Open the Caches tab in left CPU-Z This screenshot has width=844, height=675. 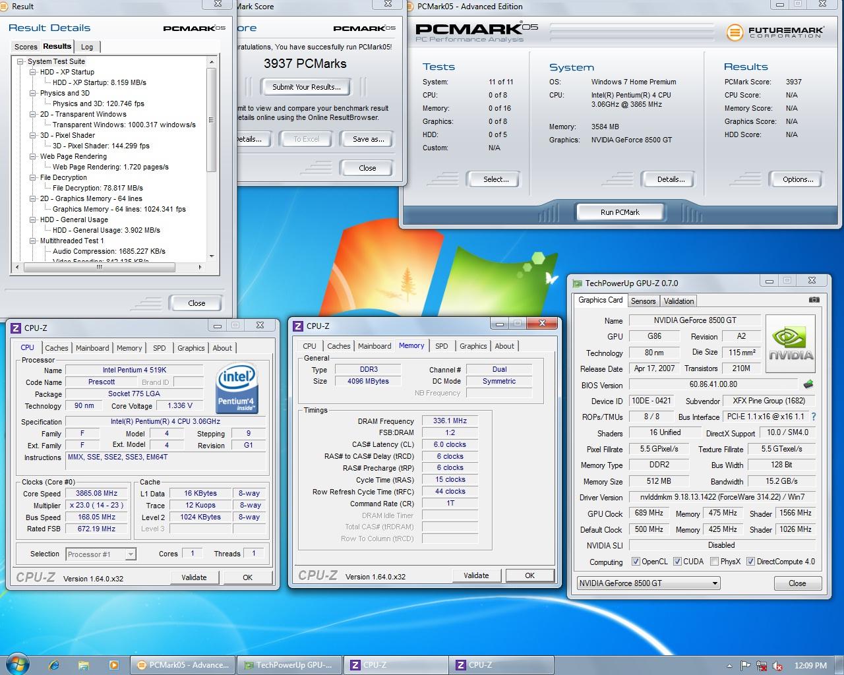(57, 348)
